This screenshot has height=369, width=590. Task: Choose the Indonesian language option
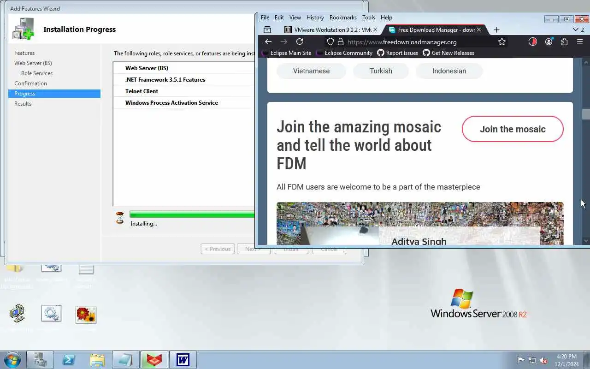coord(449,71)
